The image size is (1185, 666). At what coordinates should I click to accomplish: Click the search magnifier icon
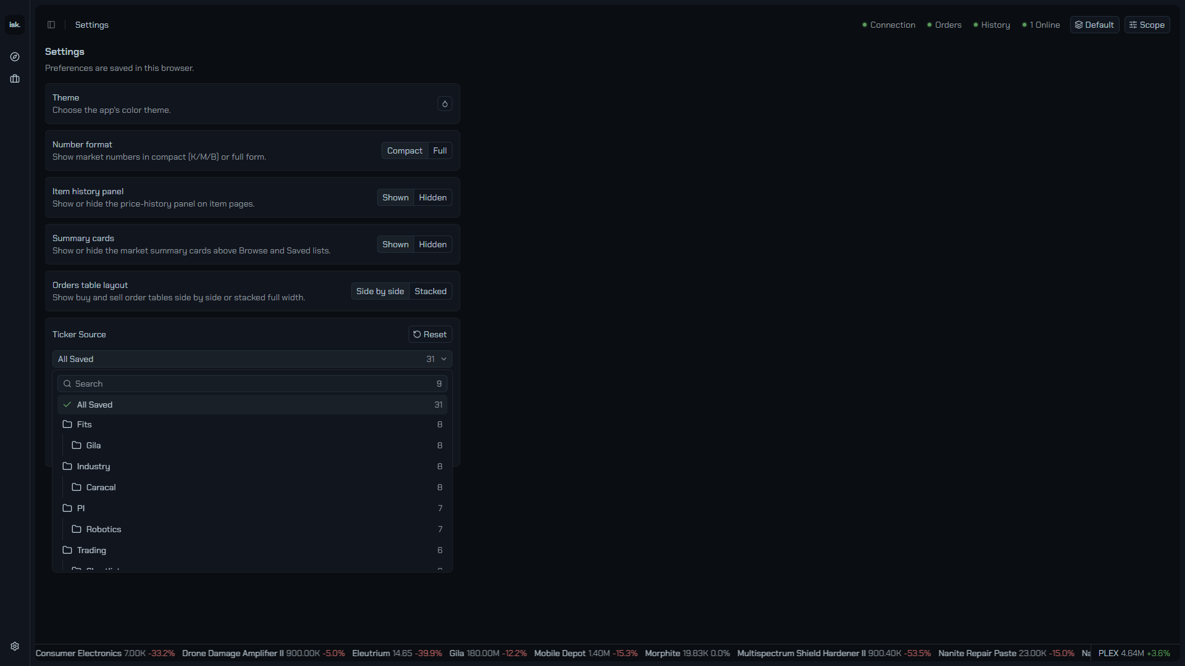(67, 384)
